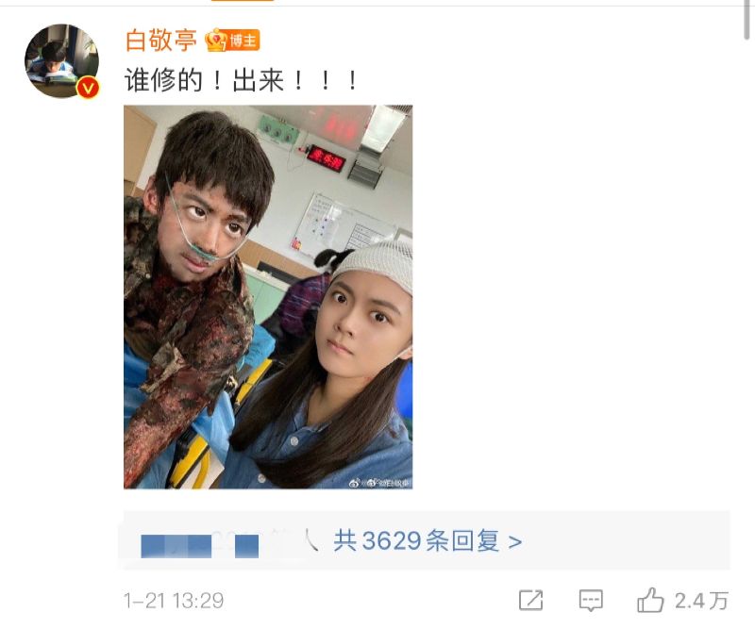Click the gray reply preview box
The height and width of the screenshot is (629, 755).
click(x=427, y=540)
